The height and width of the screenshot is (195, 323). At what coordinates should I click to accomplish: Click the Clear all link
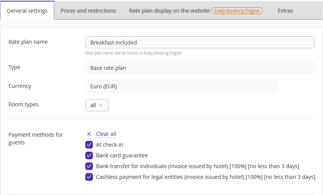pyautogui.click(x=106, y=134)
